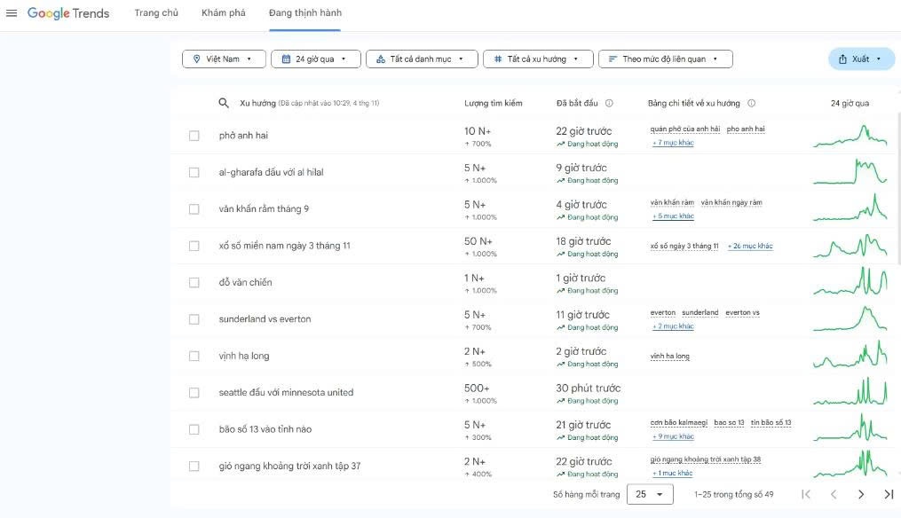
Task: Go to the Trang chủ tab
Action: pyautogui.click(x=156, y=13)
